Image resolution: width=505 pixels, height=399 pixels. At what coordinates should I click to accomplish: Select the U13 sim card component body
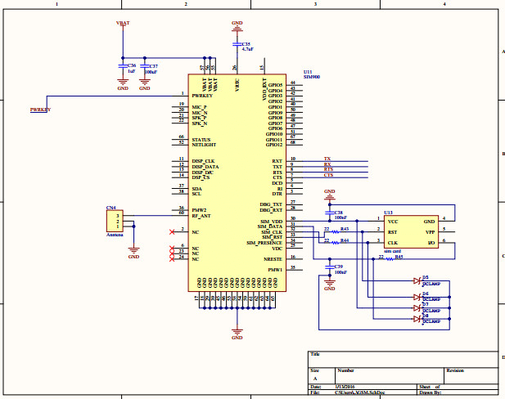[x=411, y=231]
